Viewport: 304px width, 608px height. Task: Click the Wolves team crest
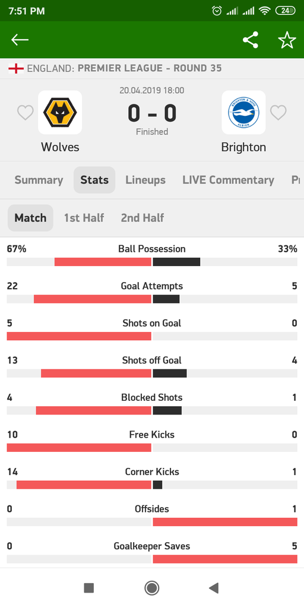pos(60,112)
